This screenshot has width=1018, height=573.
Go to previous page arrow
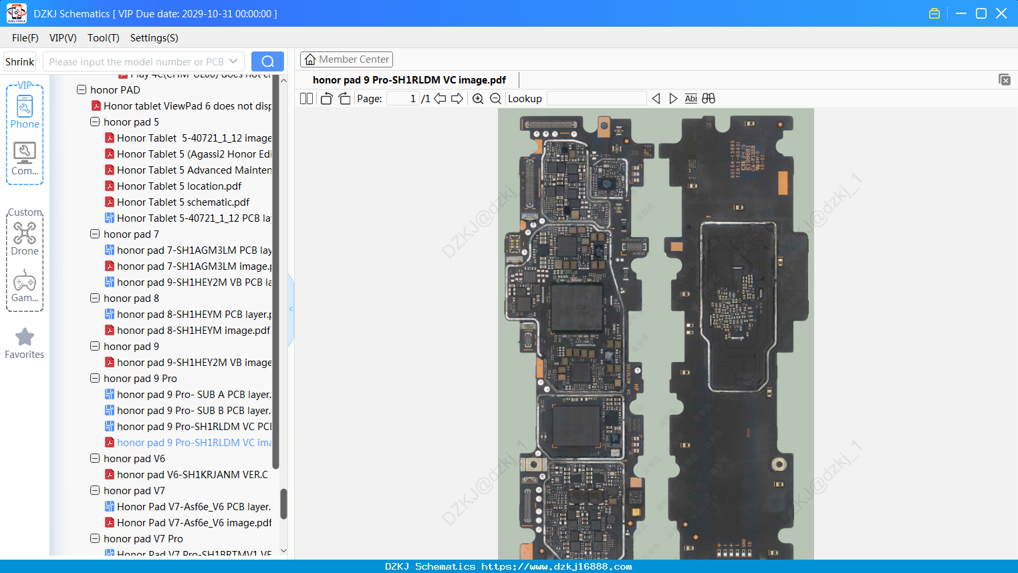[x=440, y=98]
